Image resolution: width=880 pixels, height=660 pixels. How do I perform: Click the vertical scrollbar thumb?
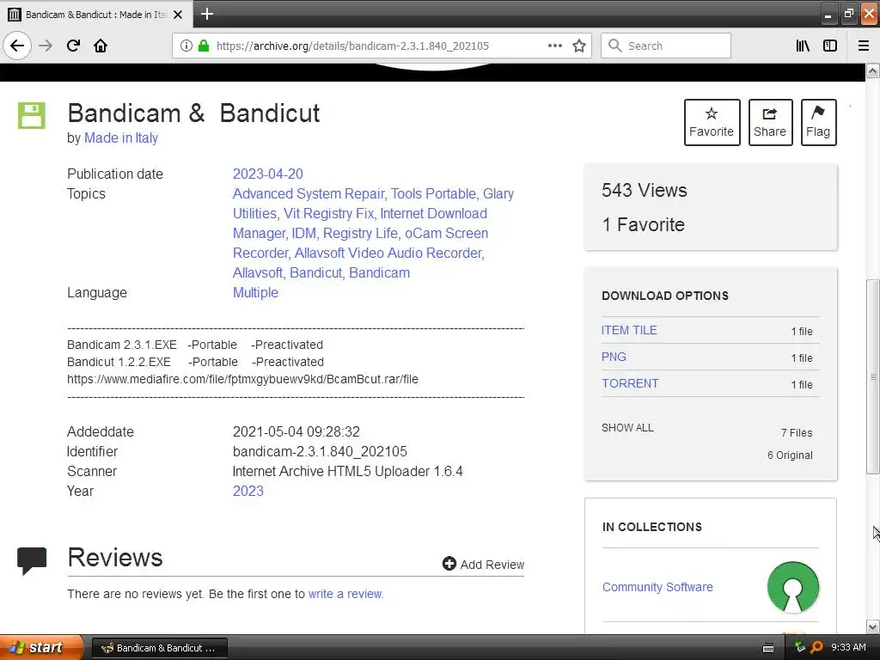click(873, 376)
